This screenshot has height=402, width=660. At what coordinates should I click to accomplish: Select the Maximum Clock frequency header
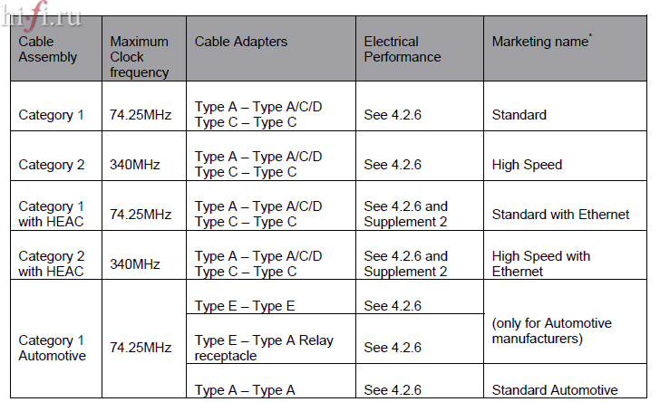click(x=140, y=56)
